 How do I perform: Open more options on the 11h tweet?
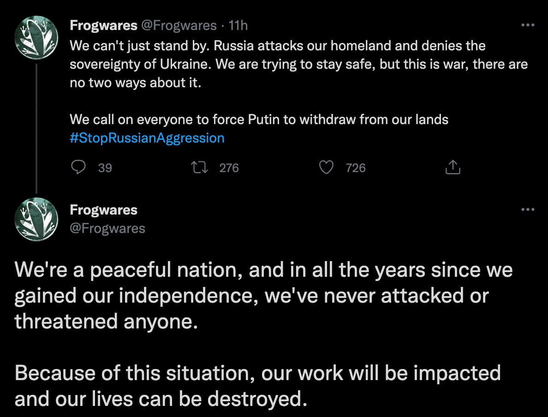[527, 25]
